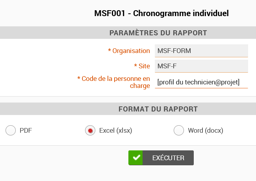Click the Exécuter button text
The width and height of the screenshot is (256, 181).
(x=168, y=158)
